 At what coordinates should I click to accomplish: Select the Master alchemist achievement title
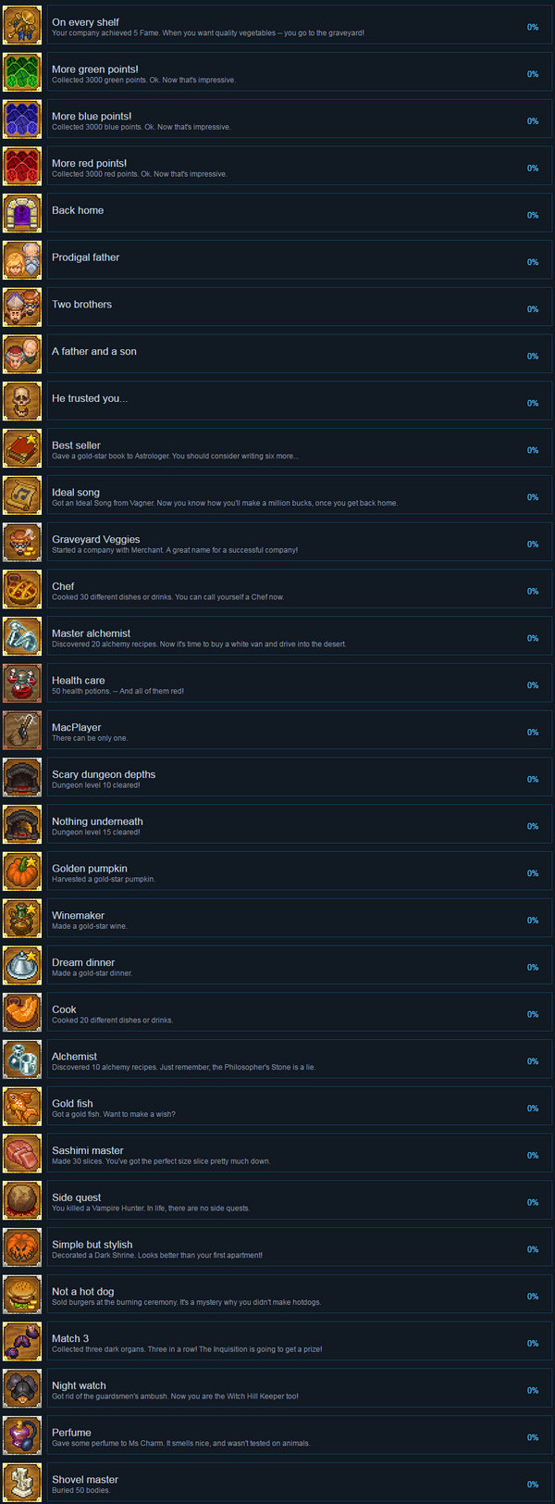(91, 633)
